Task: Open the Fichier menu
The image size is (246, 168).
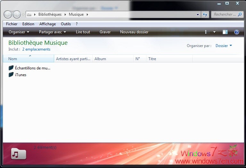Action: point(12,24)
